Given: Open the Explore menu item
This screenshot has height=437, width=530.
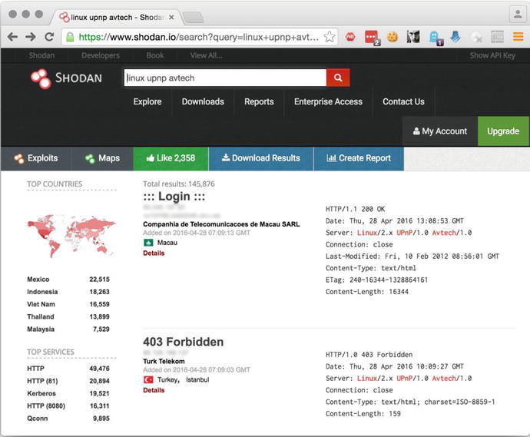Looking at the screenshot, I should tap(147, 101).
